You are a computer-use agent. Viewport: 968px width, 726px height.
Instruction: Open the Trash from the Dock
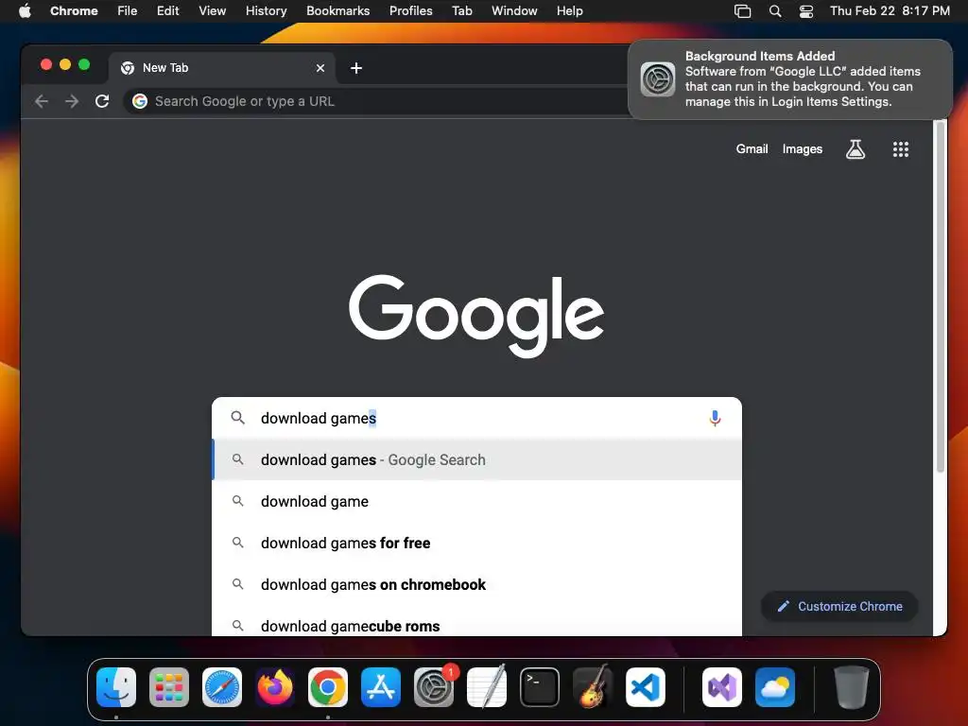tap(852, 687)
